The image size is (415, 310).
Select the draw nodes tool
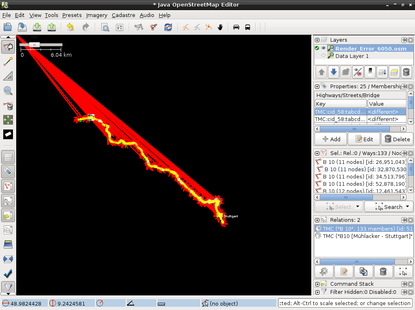coord(8,62)
